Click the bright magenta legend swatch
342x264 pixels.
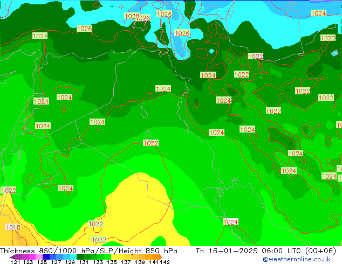tap(32, 257)
